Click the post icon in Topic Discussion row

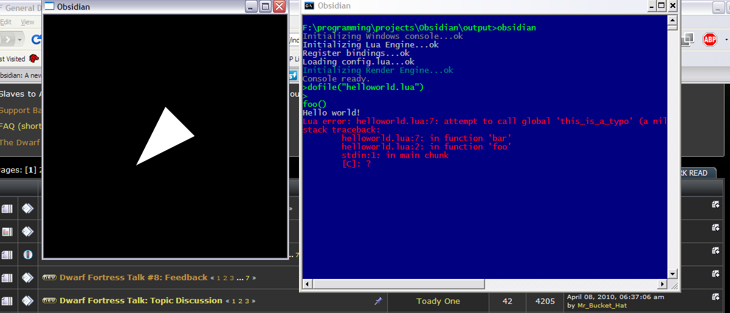coord(27,301)
